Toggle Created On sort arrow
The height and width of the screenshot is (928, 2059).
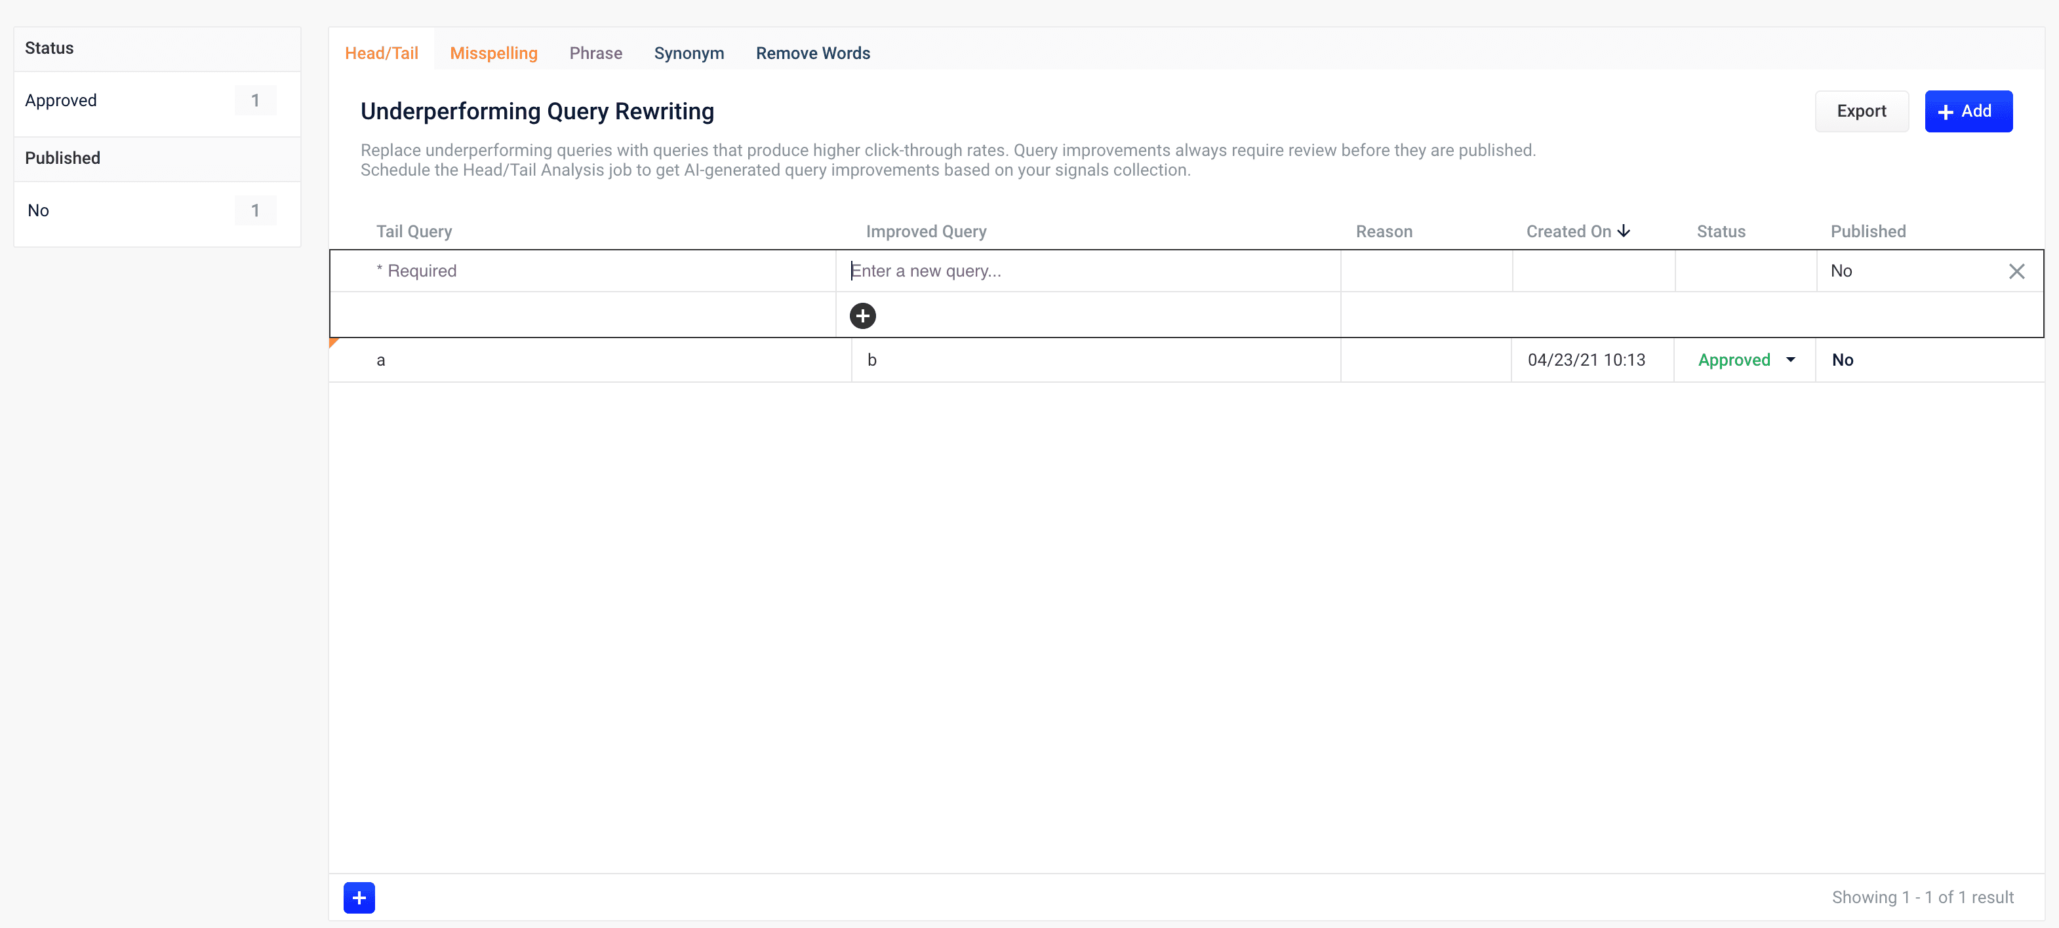(x=1624, y=231)
